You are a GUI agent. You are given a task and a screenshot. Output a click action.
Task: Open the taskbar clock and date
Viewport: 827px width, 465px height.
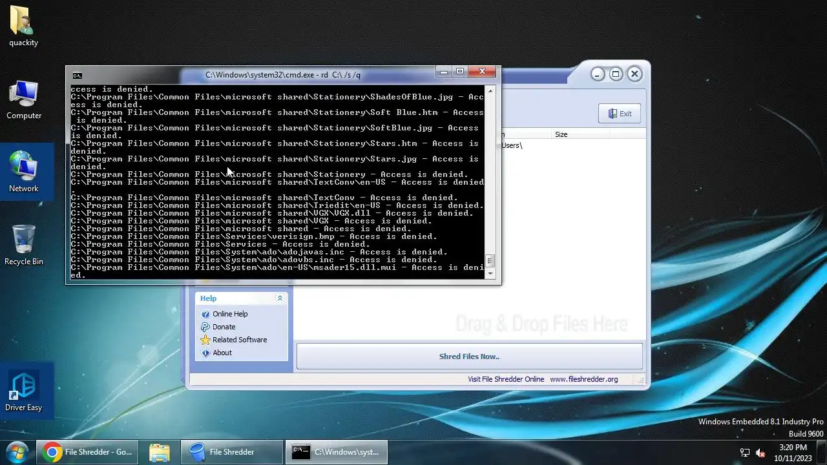793,452
